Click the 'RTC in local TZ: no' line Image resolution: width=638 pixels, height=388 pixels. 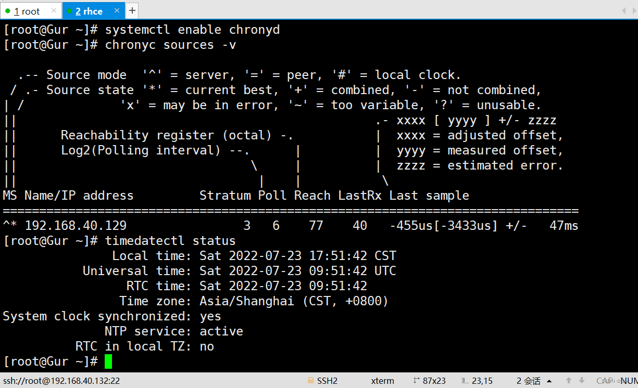click(x=145, y=346)
